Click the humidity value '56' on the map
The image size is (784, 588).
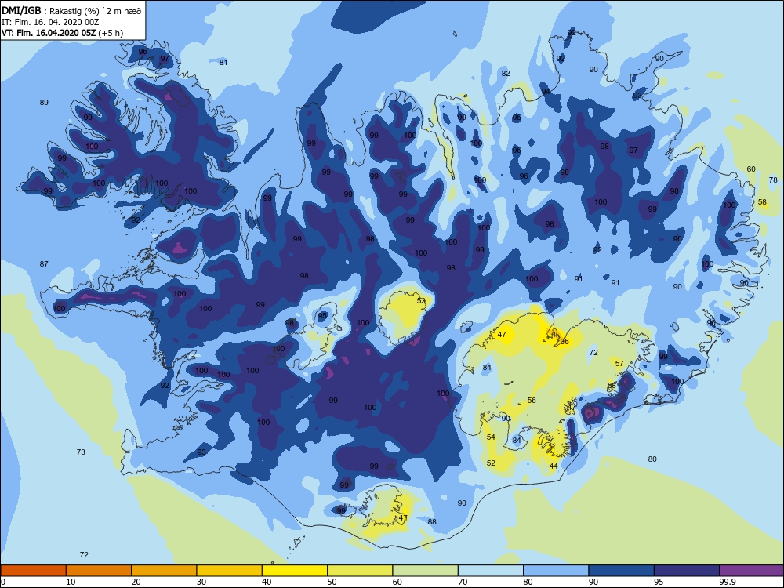point(532,401)
